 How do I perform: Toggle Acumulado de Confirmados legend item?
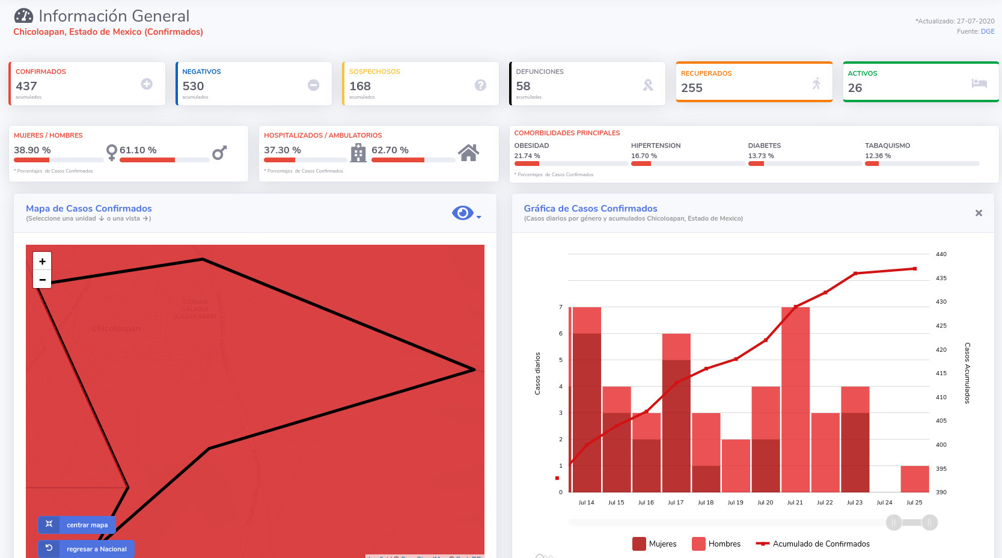click(813, 544)
